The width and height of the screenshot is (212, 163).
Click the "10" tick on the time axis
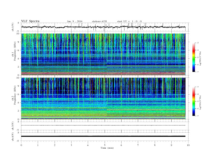188,145
